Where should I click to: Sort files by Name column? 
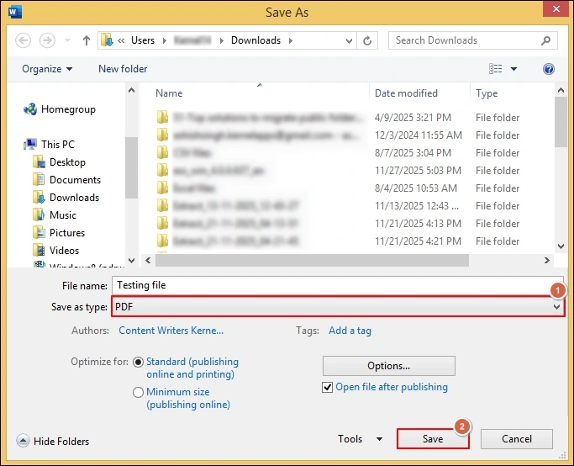pyautogui.click(x=169, y=93)
